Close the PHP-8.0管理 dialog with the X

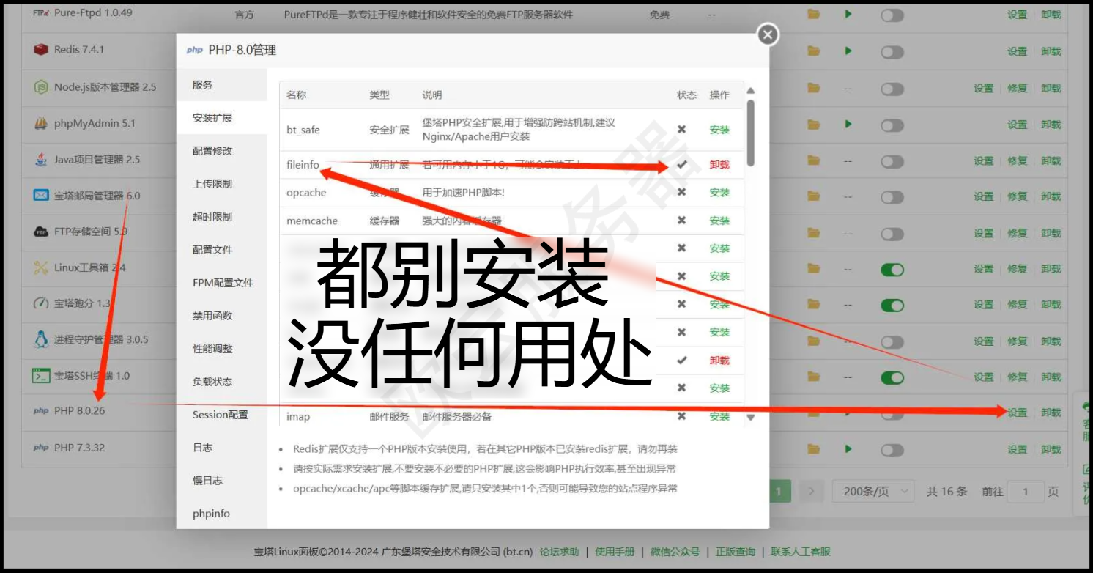point(767,34)
